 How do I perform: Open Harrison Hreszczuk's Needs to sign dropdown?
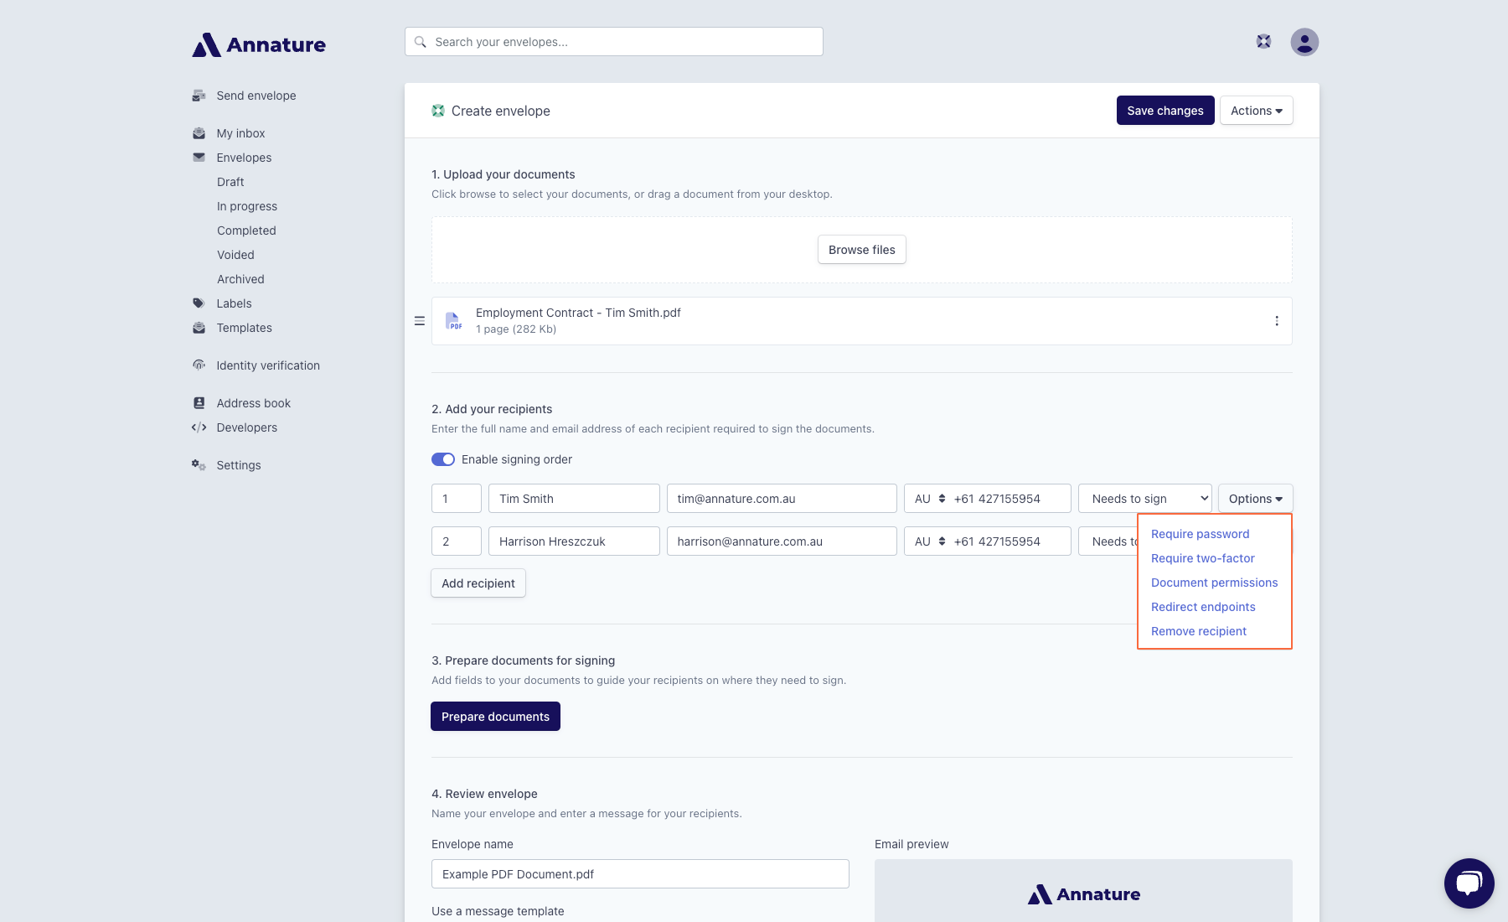coord(1108,541)
